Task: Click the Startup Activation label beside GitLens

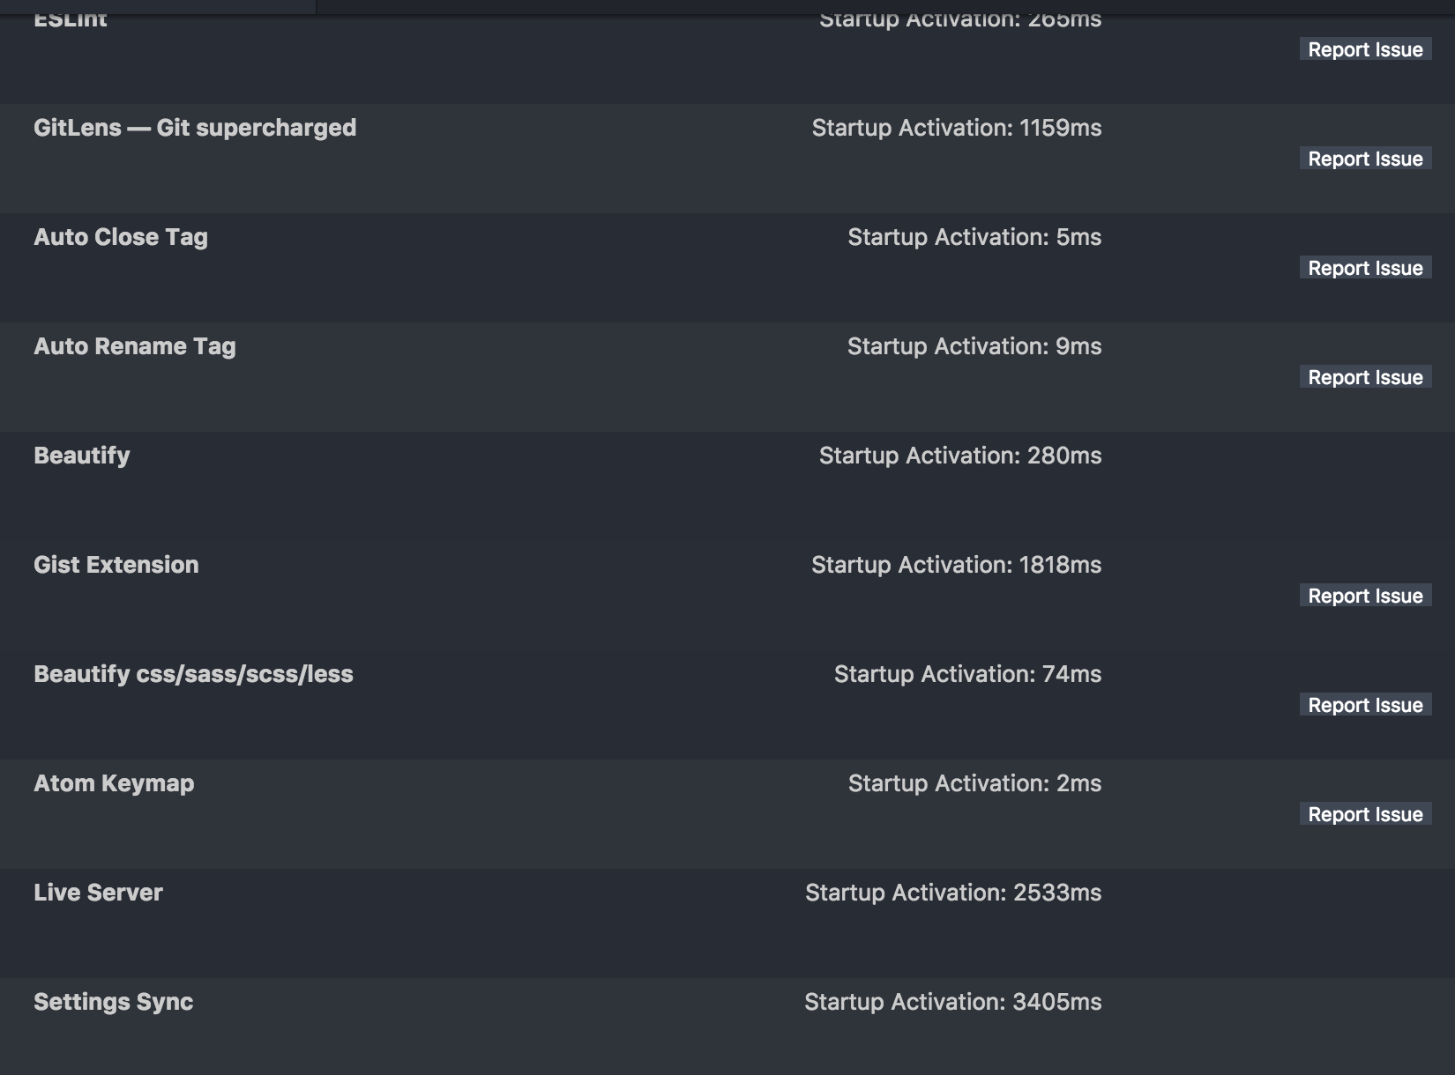Action: pos(957,128)
